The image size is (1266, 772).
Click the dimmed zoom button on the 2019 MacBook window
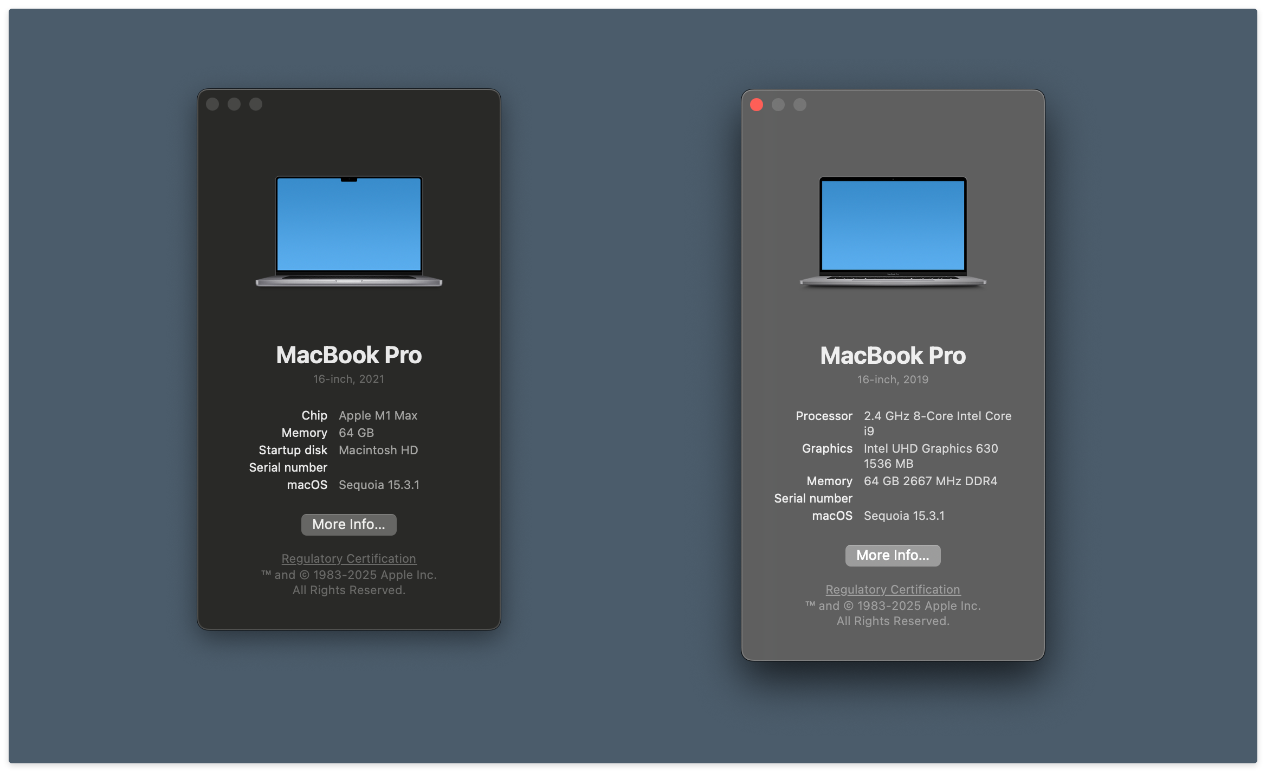click(x=799, y=104)
